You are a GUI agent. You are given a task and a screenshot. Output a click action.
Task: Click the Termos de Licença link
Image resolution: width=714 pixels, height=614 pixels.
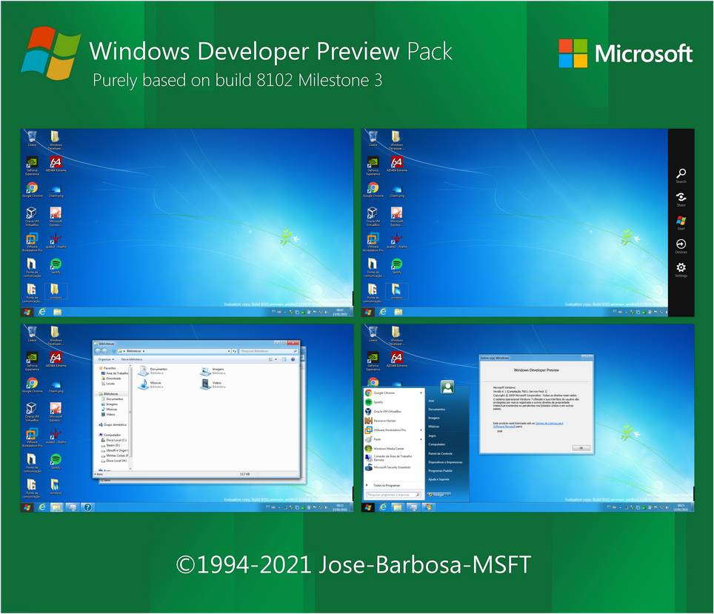549,423
